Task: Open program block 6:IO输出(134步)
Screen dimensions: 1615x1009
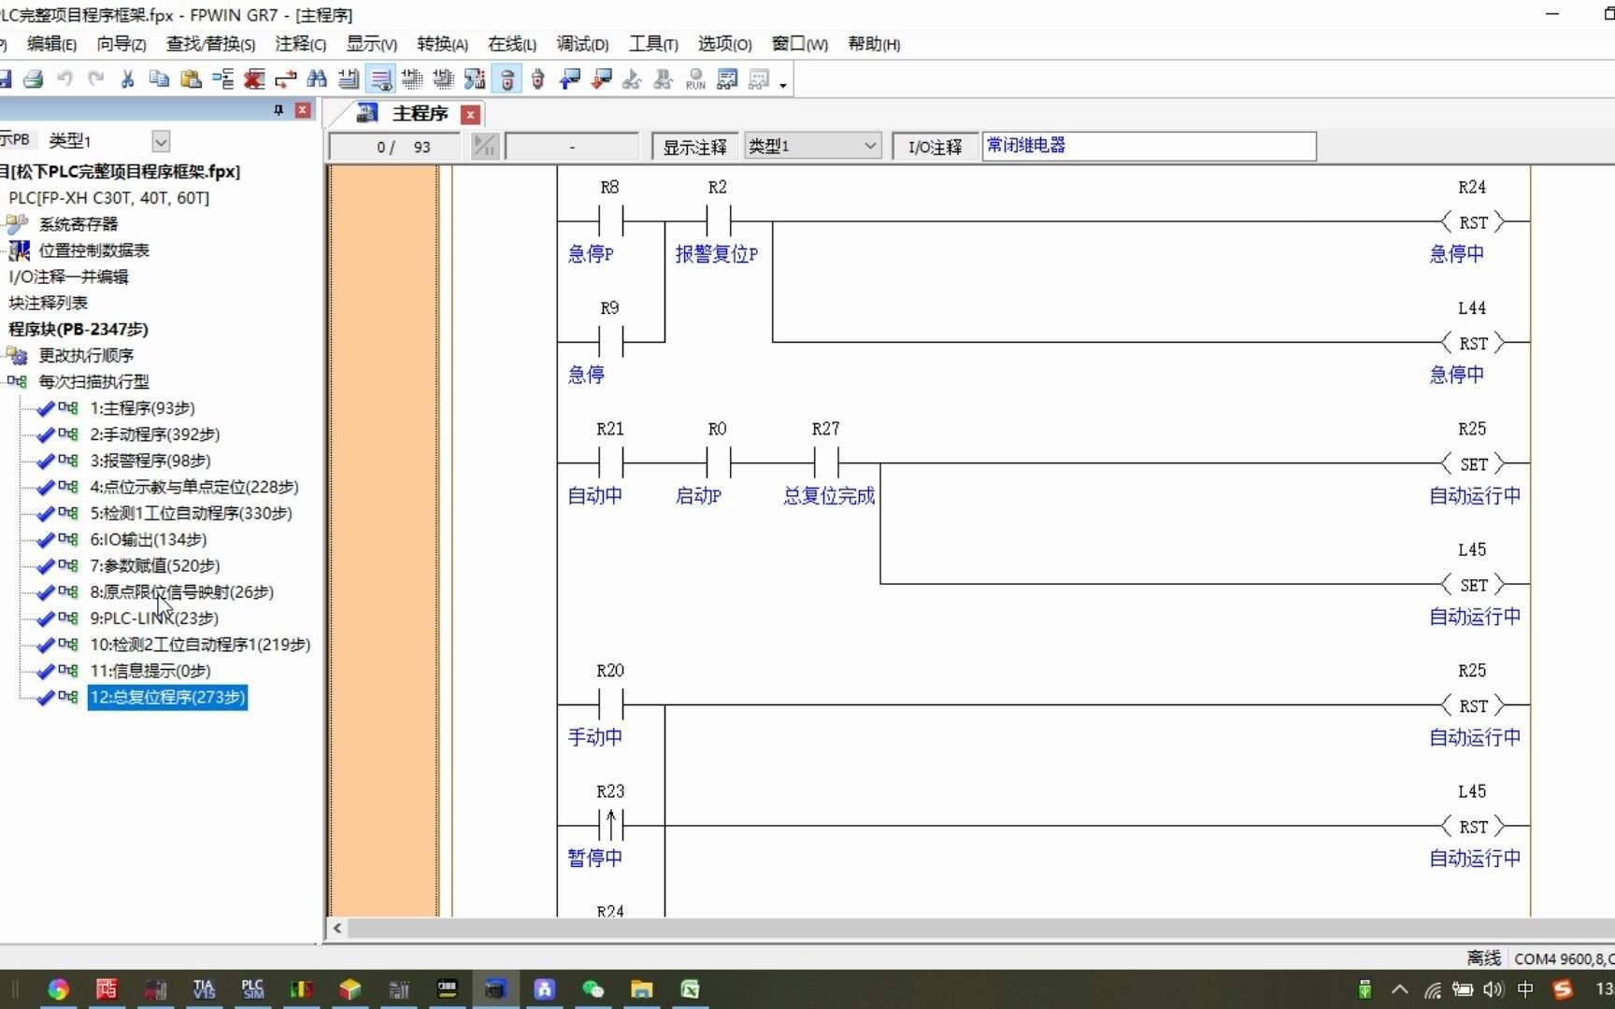Action: 149,539
